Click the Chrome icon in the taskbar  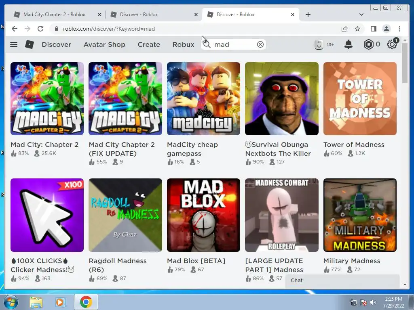tap(86, 302)
